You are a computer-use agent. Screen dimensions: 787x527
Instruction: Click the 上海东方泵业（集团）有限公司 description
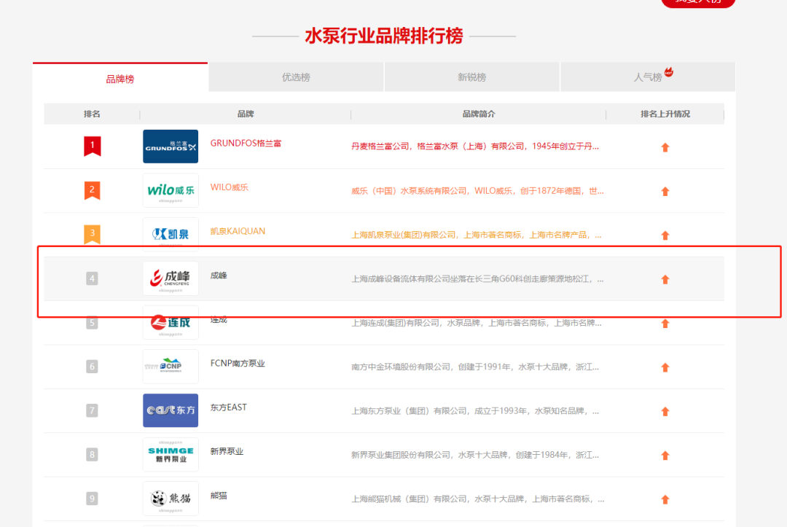(x=475, y=411)
